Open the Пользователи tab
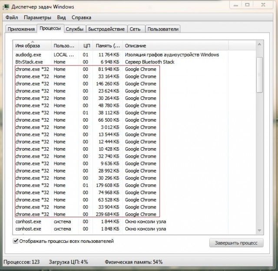 (163, 29)
